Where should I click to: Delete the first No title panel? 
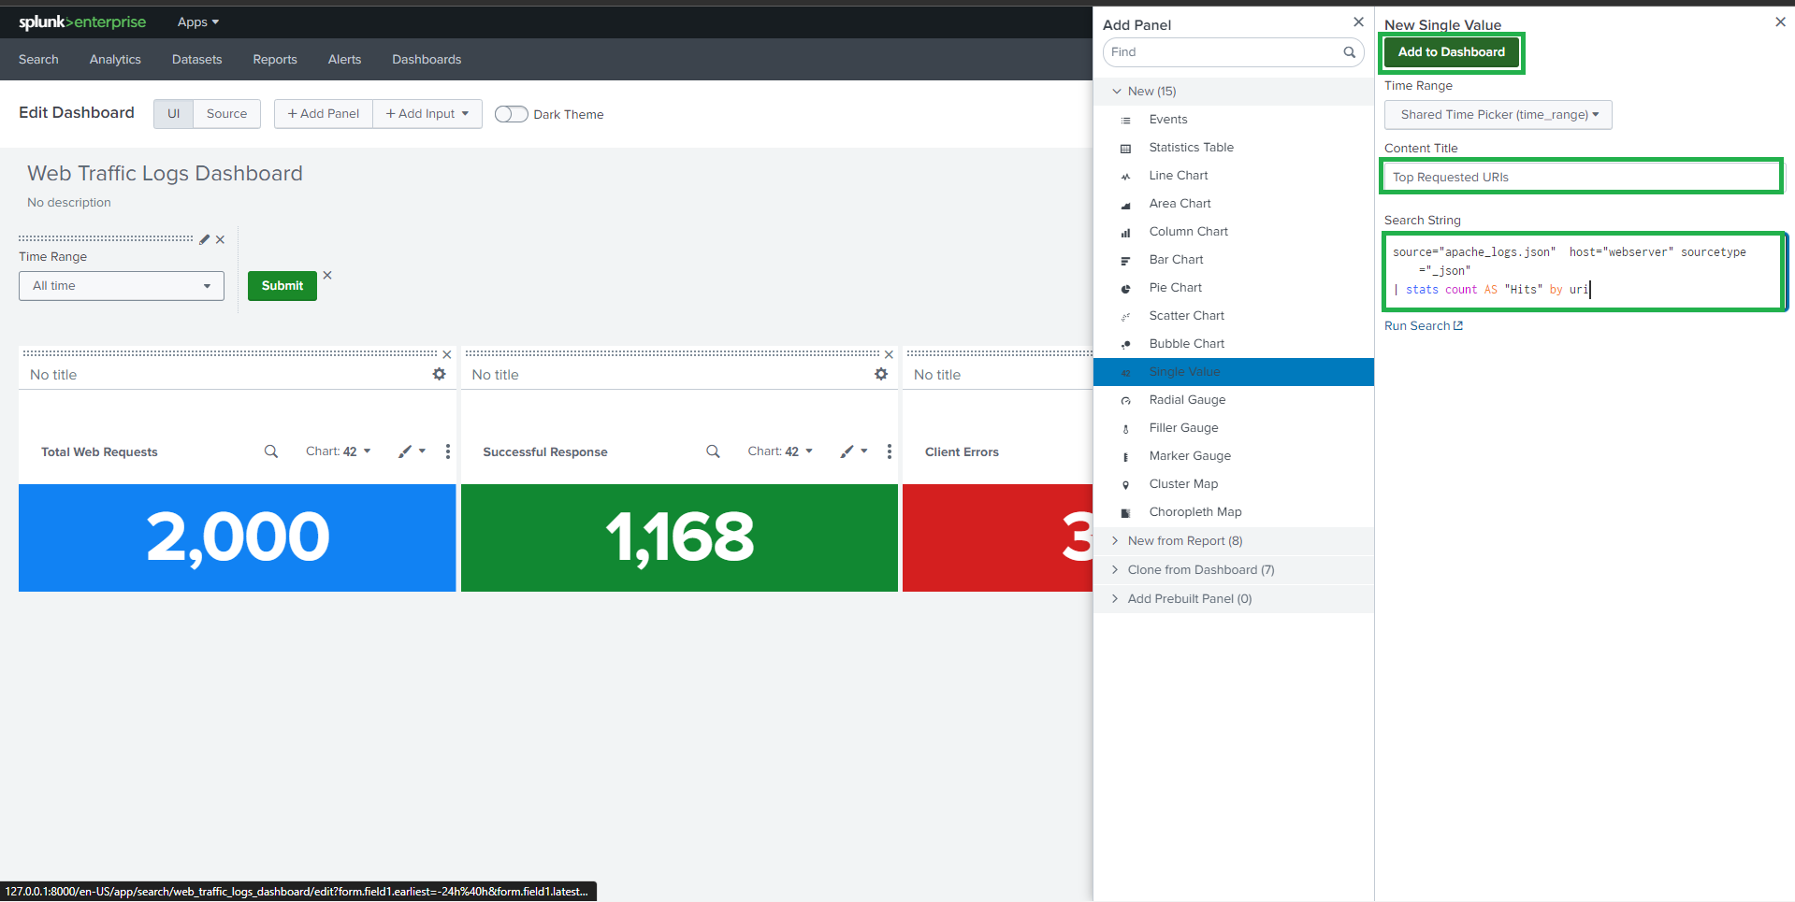[447, 354]
